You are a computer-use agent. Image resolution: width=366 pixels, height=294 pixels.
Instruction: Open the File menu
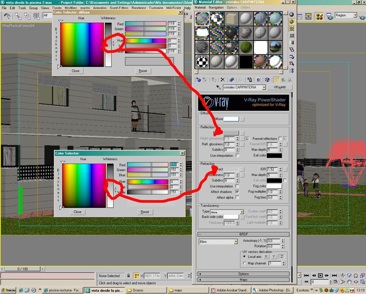click(x=4, y=8)
